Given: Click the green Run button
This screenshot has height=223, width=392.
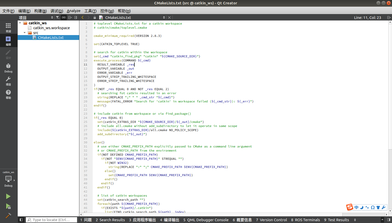Looking at the screenshot, I should (8, 196).
